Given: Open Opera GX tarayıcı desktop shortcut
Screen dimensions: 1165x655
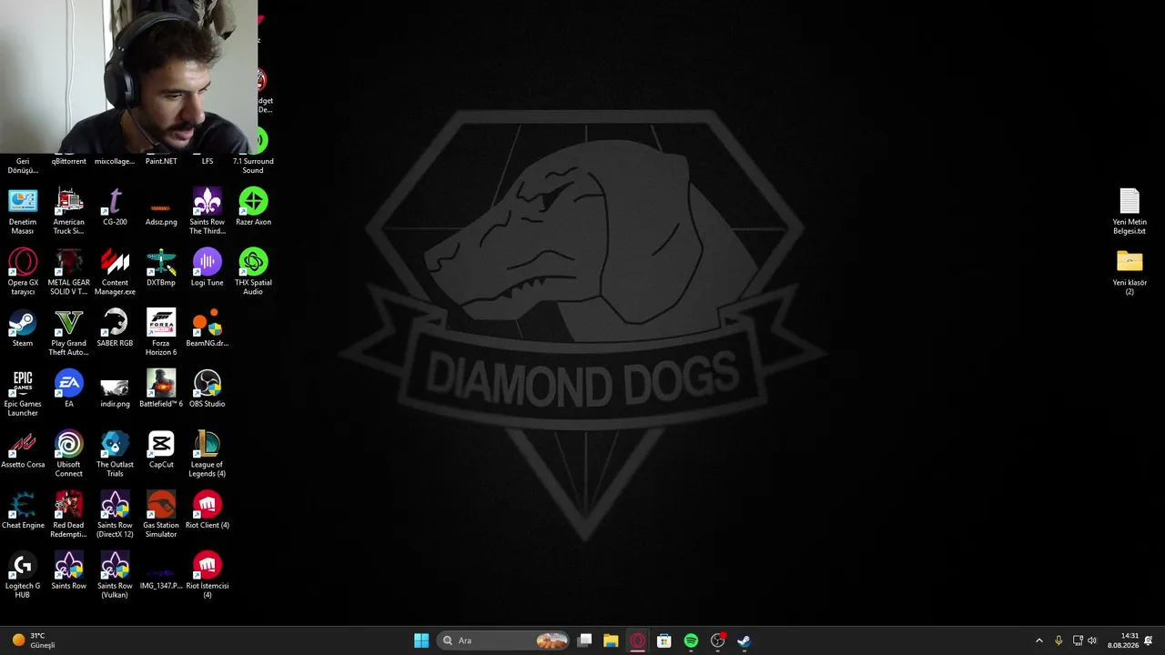Looking at the screenshot, I should pos(23,272).
